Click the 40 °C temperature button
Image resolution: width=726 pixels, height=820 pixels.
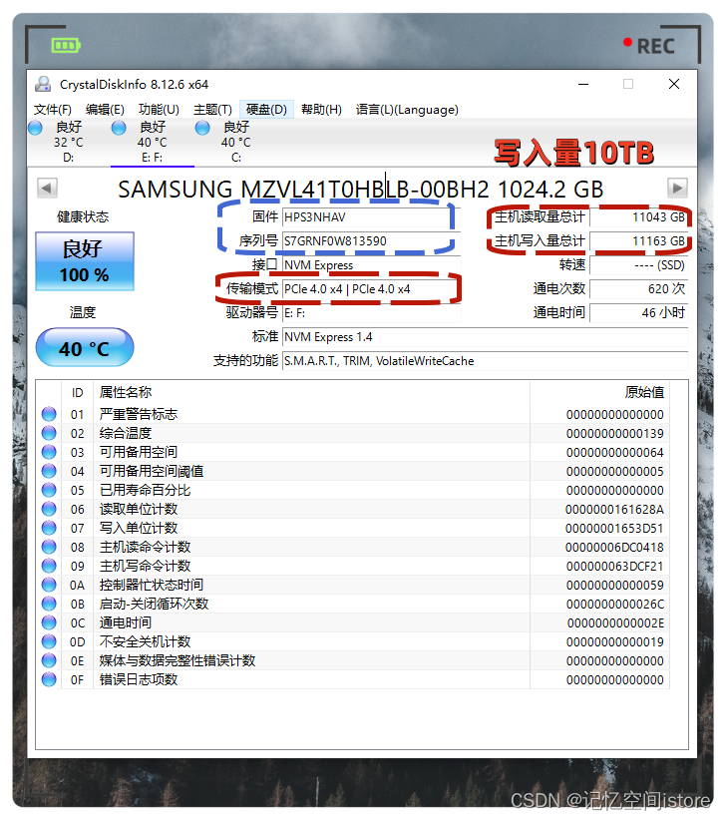tap(85, 348)
